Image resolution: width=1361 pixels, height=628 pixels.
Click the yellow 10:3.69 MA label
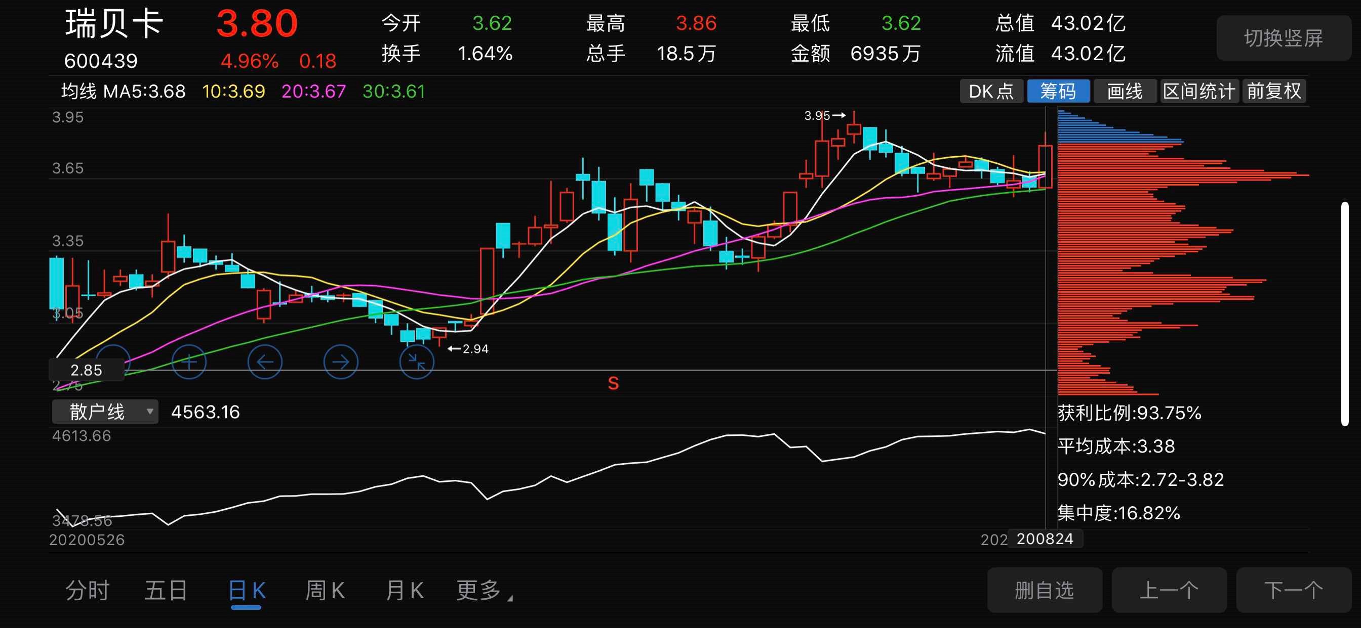point(233,92)
